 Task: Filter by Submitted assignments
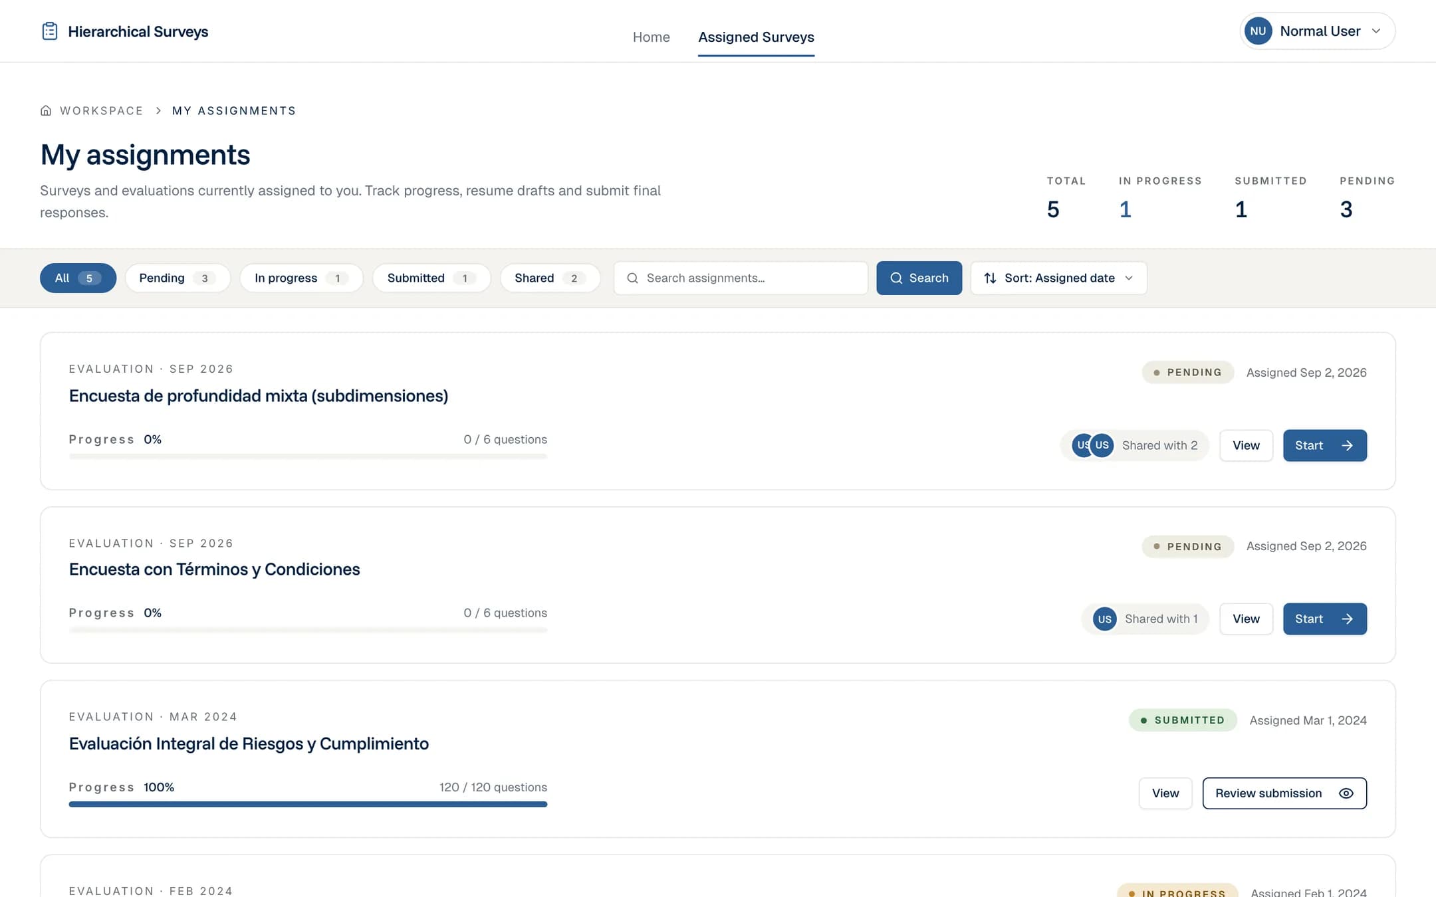click(431, 278)
